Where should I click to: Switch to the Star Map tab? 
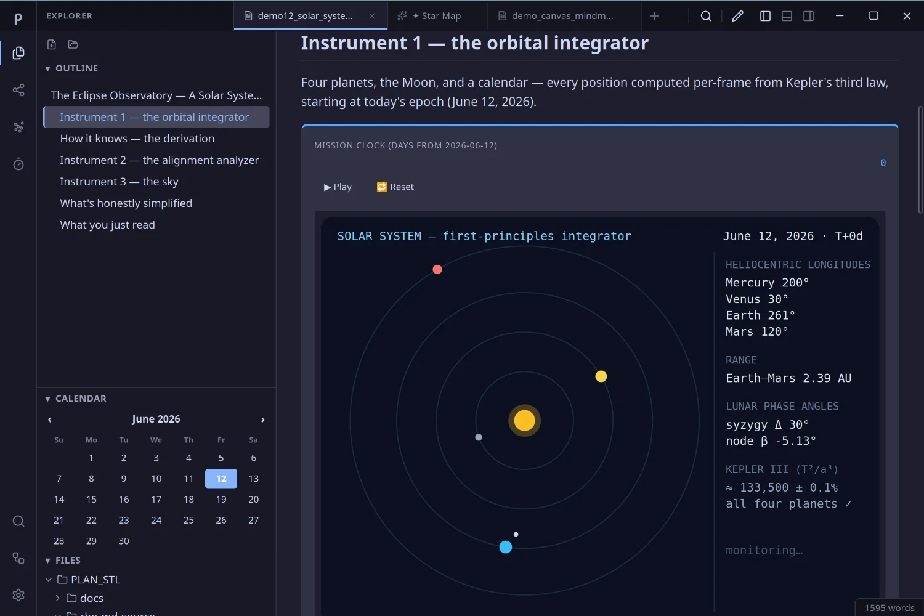pos(437,16)
